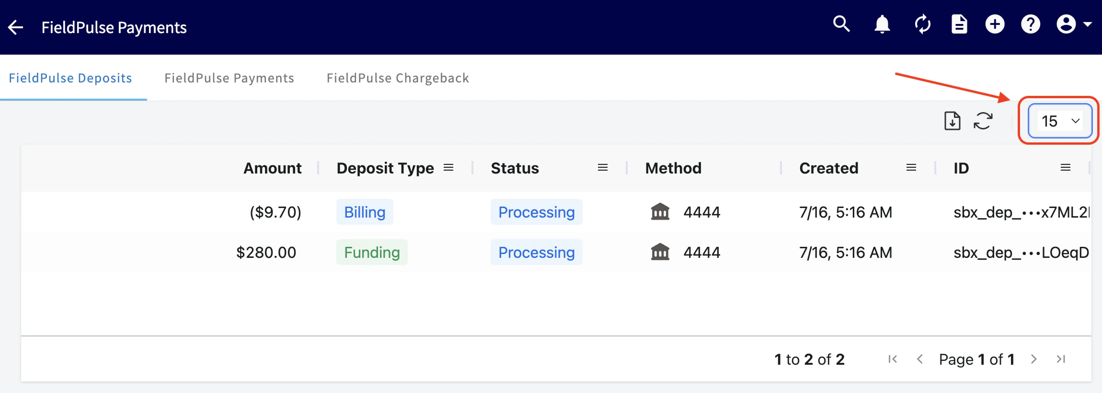1102x393 pixels.
Task: Go to last page of results
Action: pyautogui.click(x=1061, y=359)
